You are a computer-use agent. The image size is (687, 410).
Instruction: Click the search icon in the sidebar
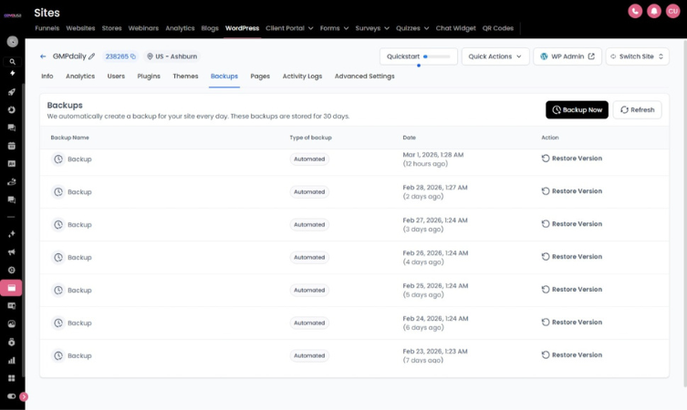coord(12,62)
